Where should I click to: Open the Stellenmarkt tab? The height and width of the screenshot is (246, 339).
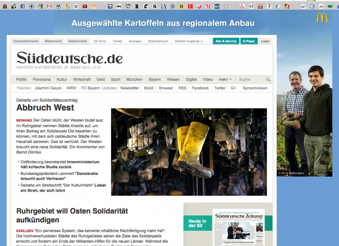coord(77,41)
